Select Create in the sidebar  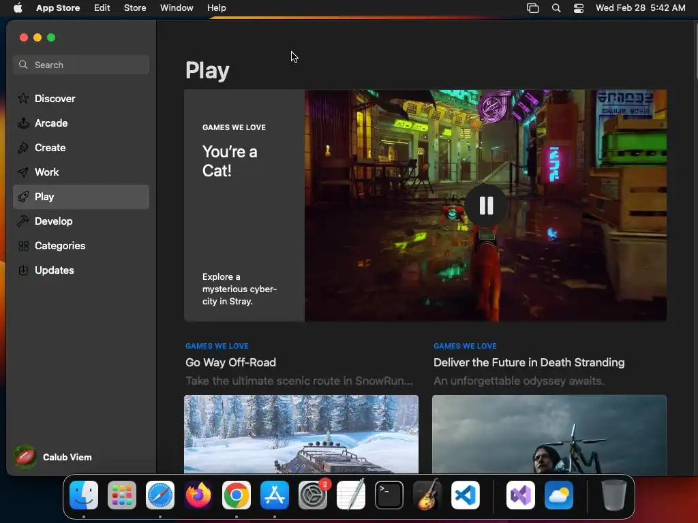pyautogui.click(x=81, y=148)
